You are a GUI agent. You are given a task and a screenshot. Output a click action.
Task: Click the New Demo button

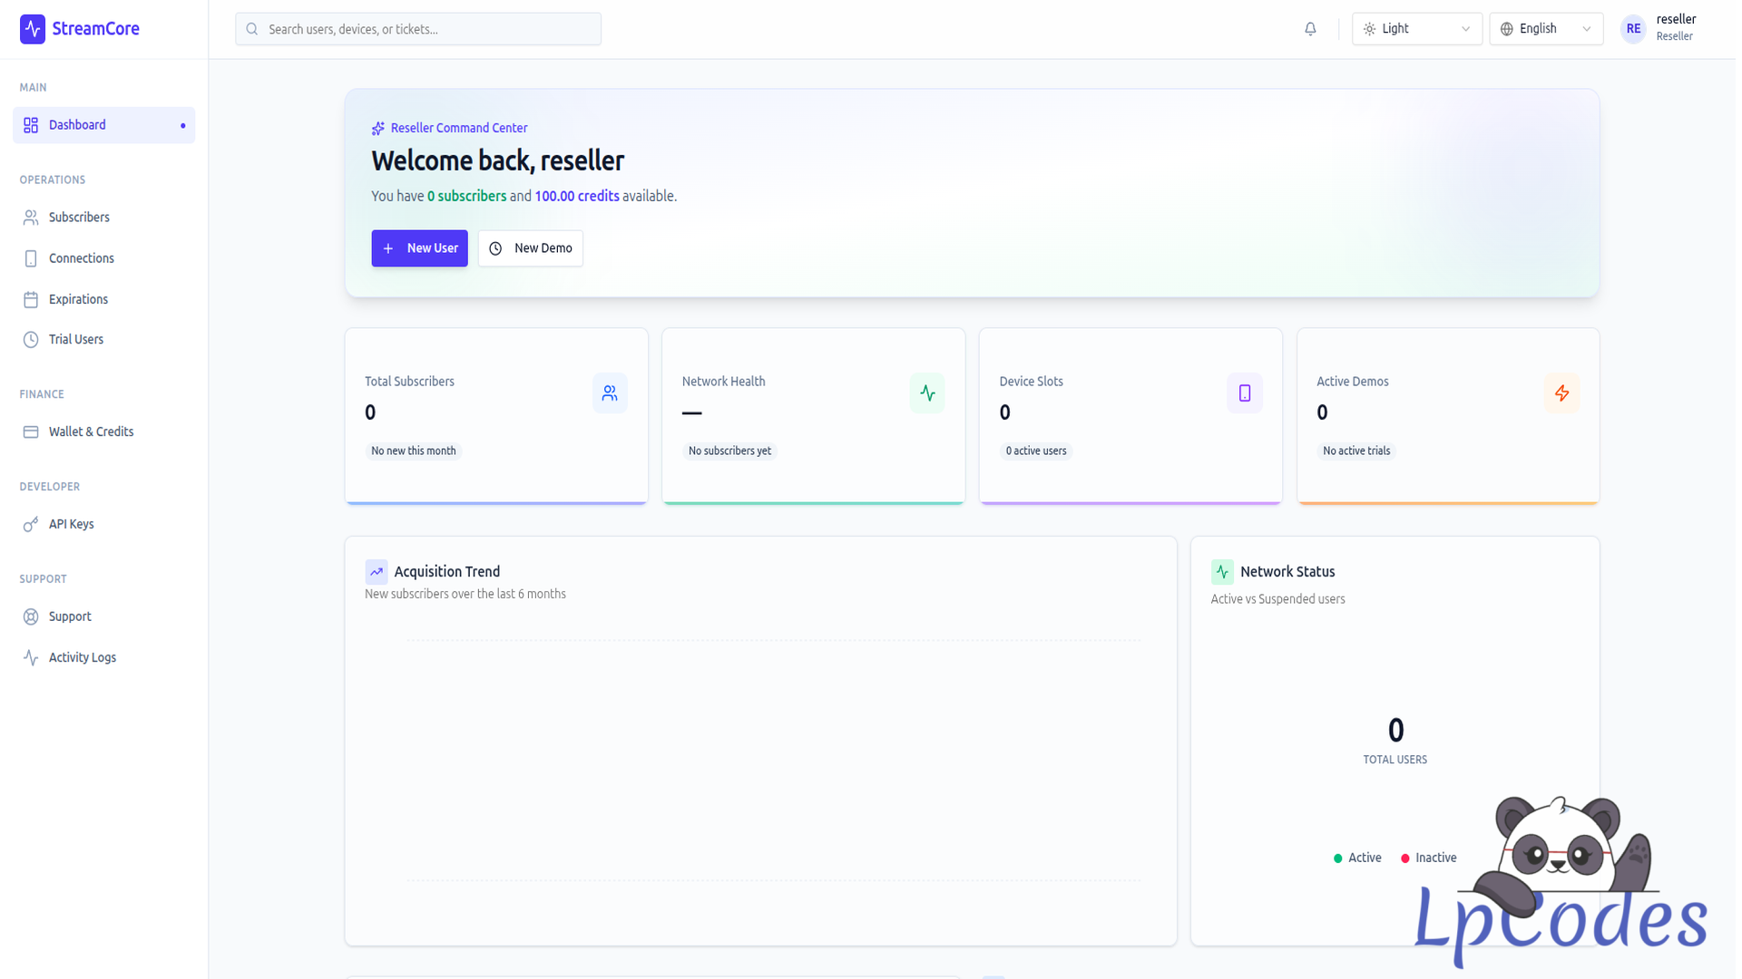[x=530, y=248]
